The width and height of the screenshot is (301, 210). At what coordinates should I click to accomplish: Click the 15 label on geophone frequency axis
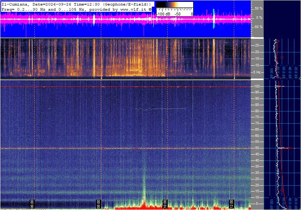click(x=257, y=59)
